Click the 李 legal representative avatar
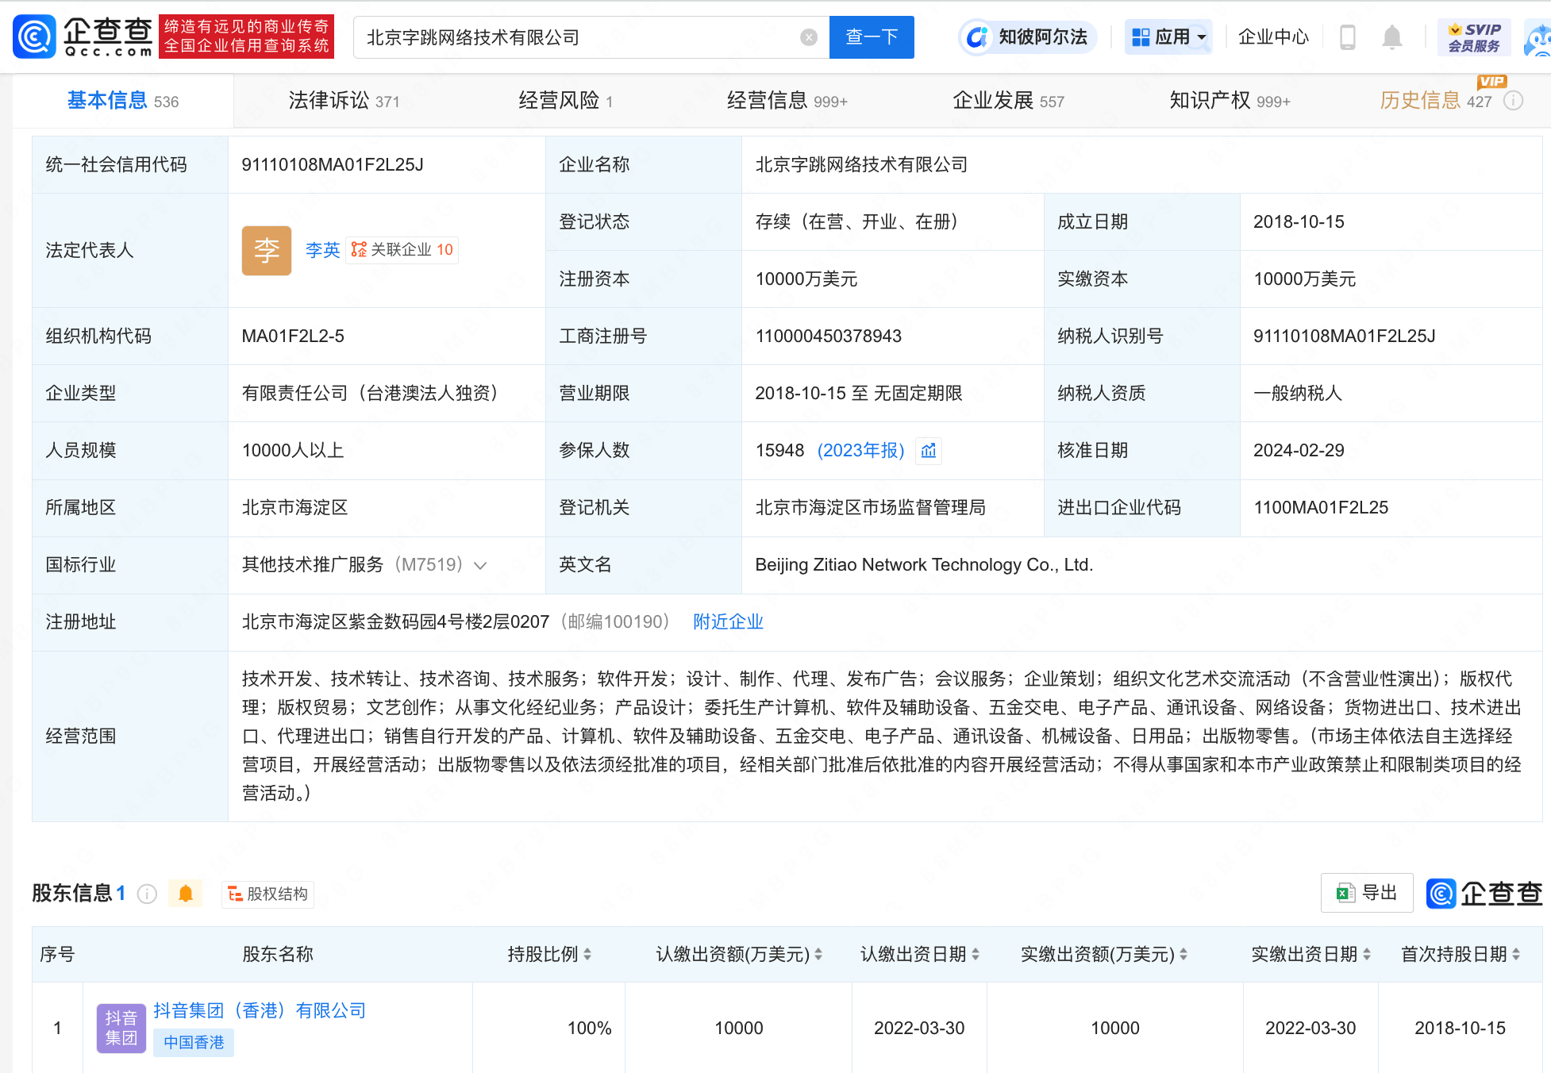Image resolution: width=1551 pixels, height=1073 pixels. pos(267,251)
